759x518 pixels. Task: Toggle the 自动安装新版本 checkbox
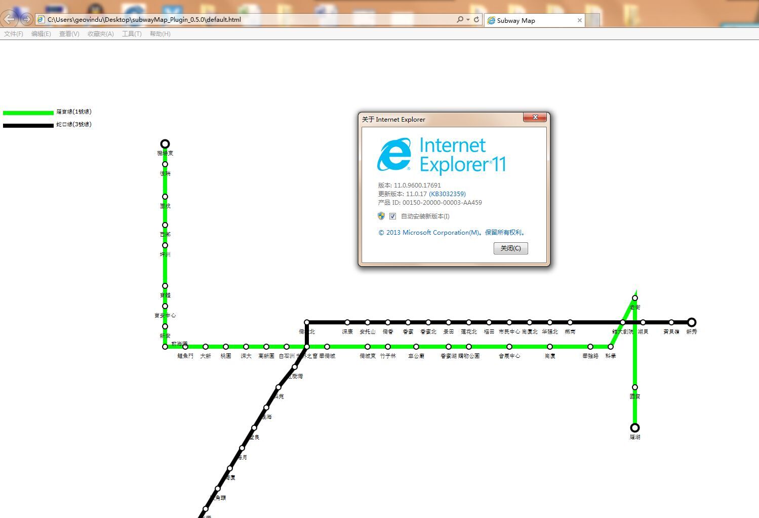392,216
